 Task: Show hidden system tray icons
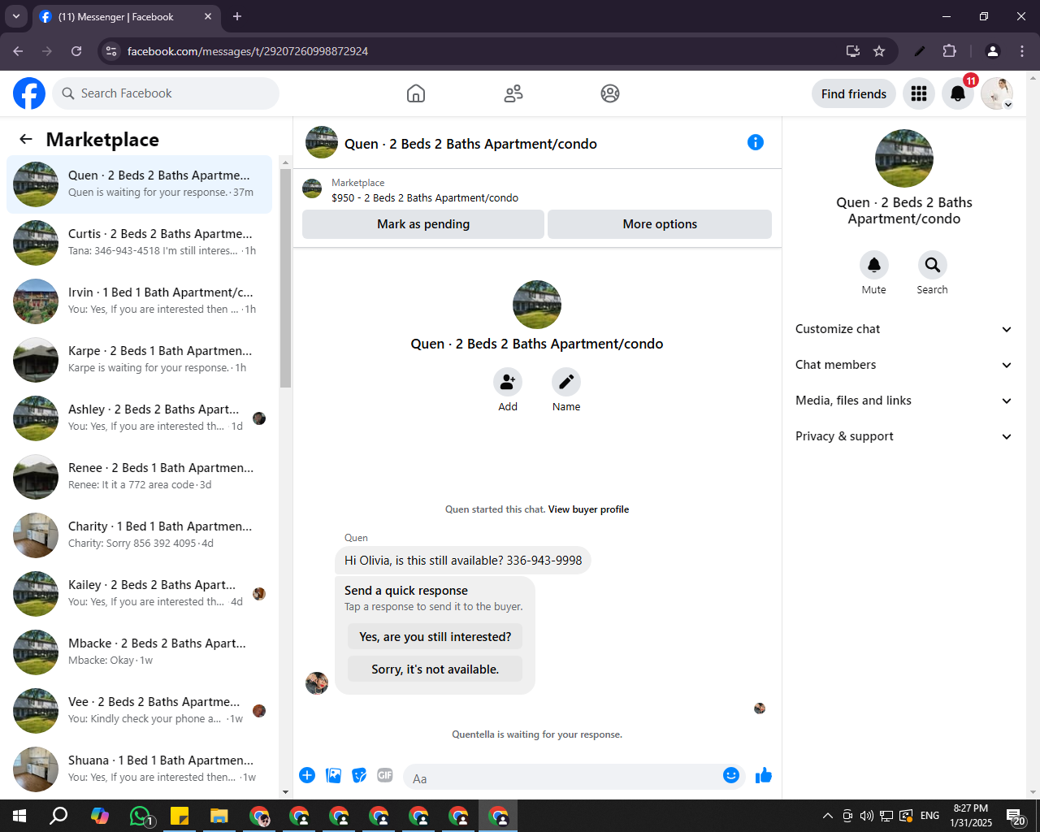click(827, 816)
